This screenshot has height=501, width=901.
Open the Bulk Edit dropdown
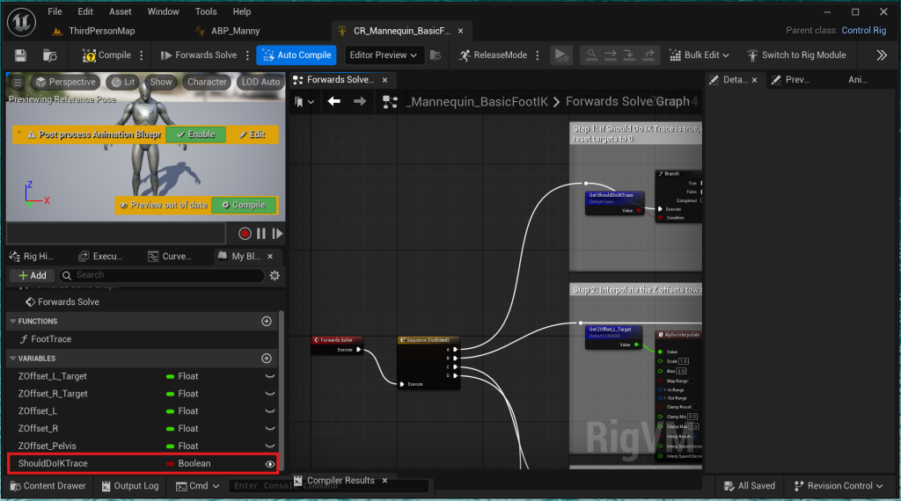700,55
